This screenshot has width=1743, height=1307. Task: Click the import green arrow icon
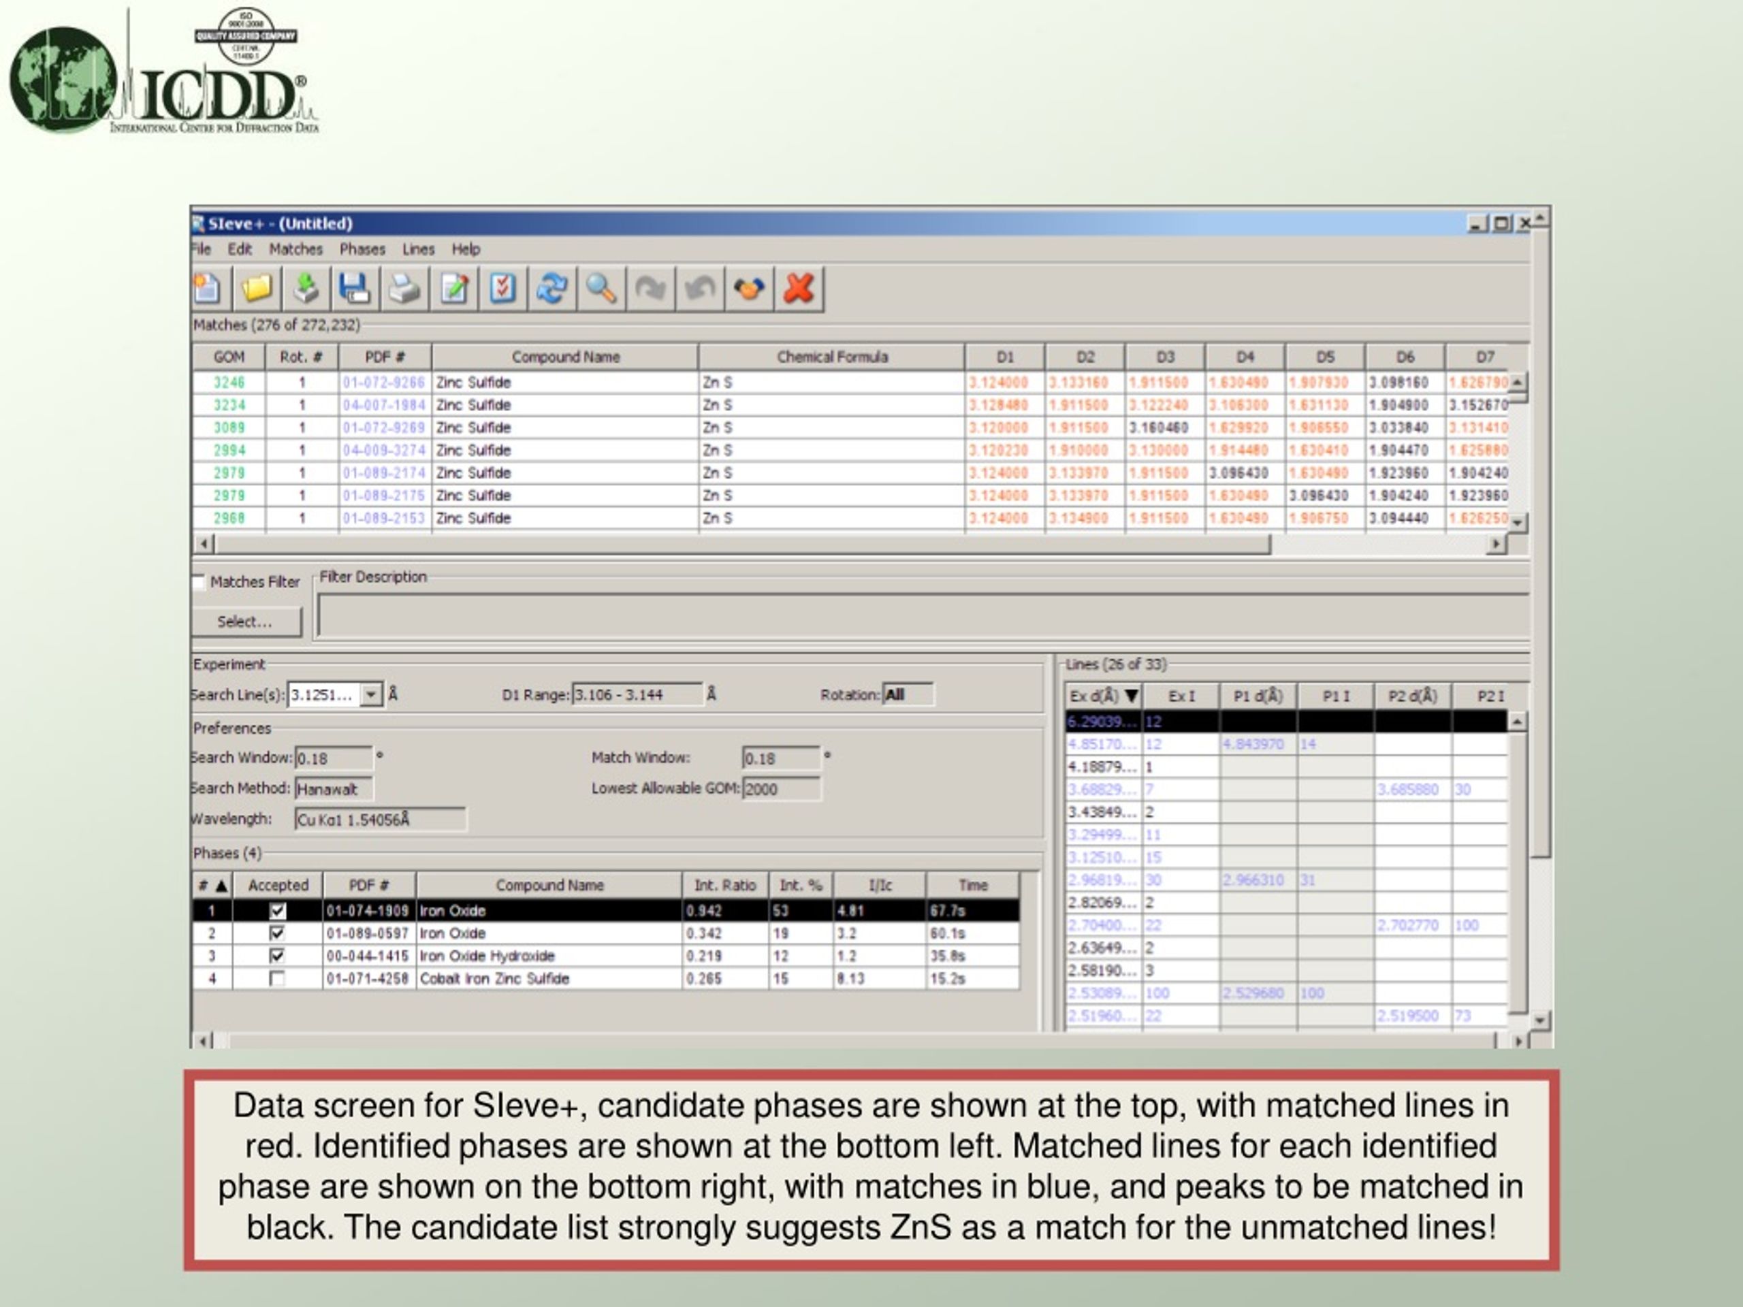point(306,289)
